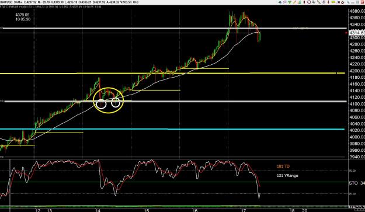The width and height of the screenshot is (365, 212).
Task: Click date label 12 on the time axis
Action: (x=38, y=210)
